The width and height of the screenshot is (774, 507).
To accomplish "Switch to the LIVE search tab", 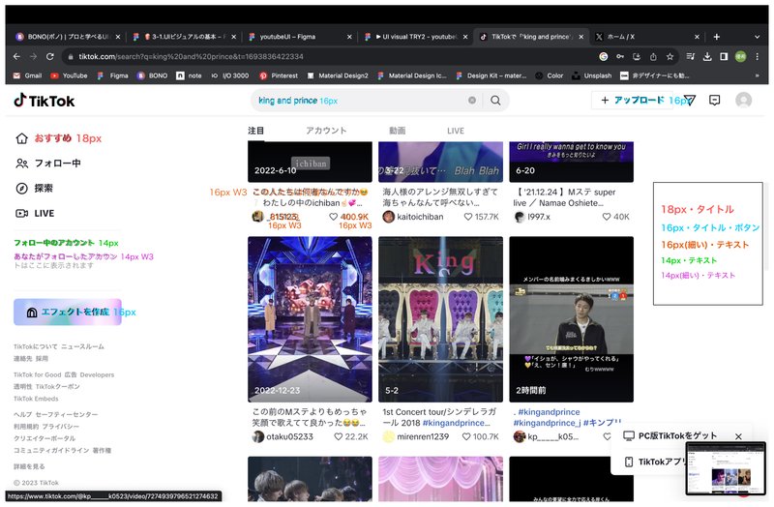I will [x=456, y=131].
